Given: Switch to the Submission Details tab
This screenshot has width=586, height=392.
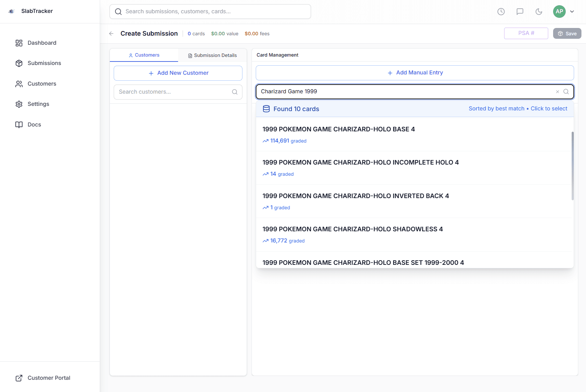Looking at the screenshot, I should [212, 55].
